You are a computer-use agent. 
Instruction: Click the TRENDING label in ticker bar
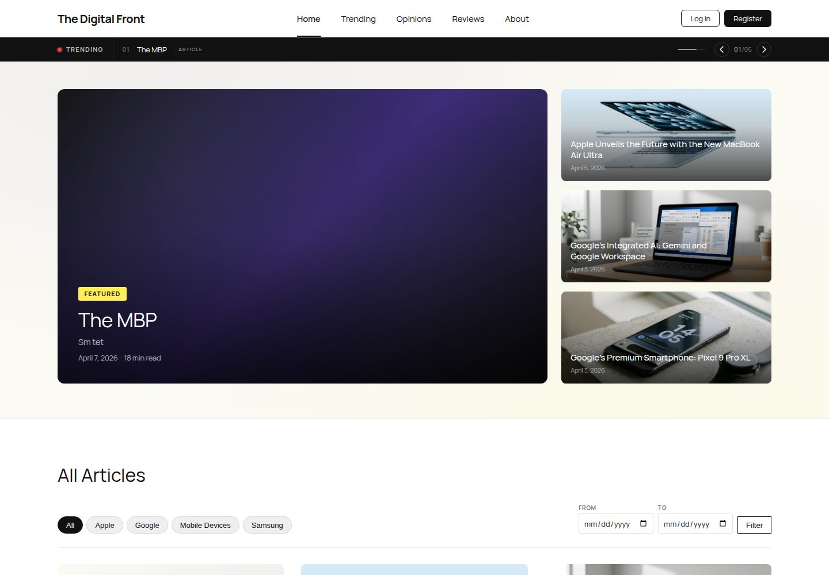click(85, 49)
